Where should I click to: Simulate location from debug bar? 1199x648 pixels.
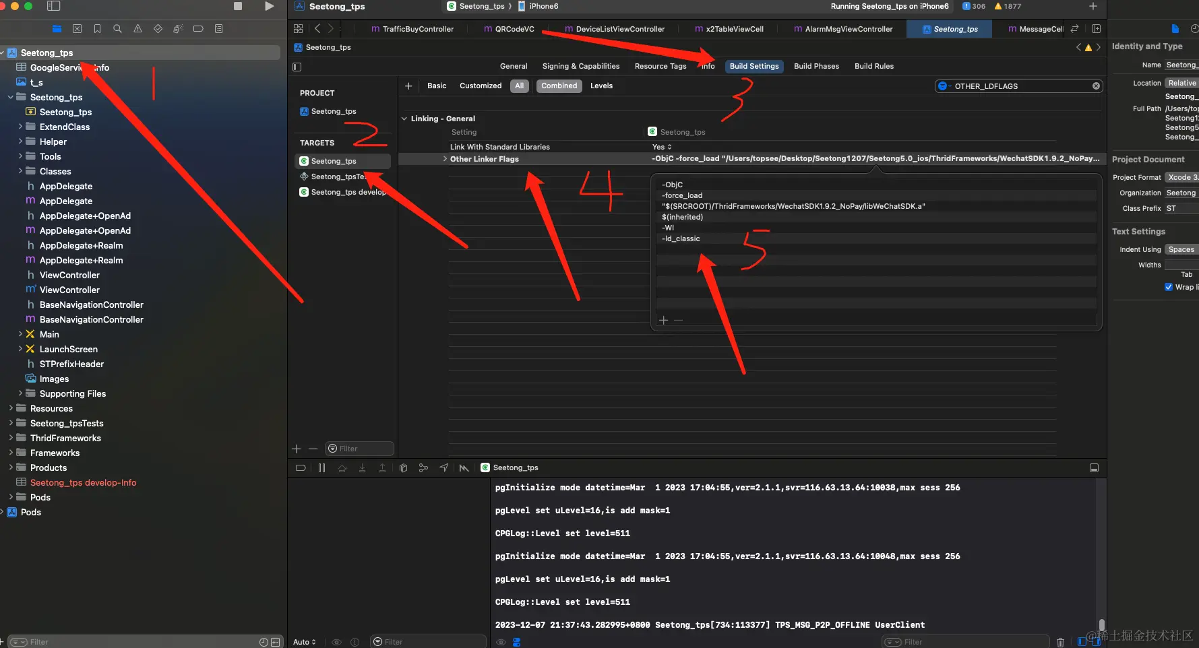(443, 468)
